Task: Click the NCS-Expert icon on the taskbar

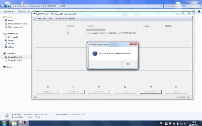Action: point(24,123)
